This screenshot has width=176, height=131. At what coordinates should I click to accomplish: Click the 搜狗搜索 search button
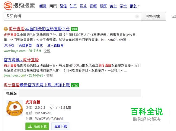pyautogui.click(x=154, y=16)
